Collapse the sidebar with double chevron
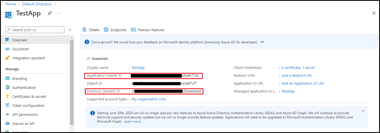The image size is (380, 133). [x=70, y=30]
